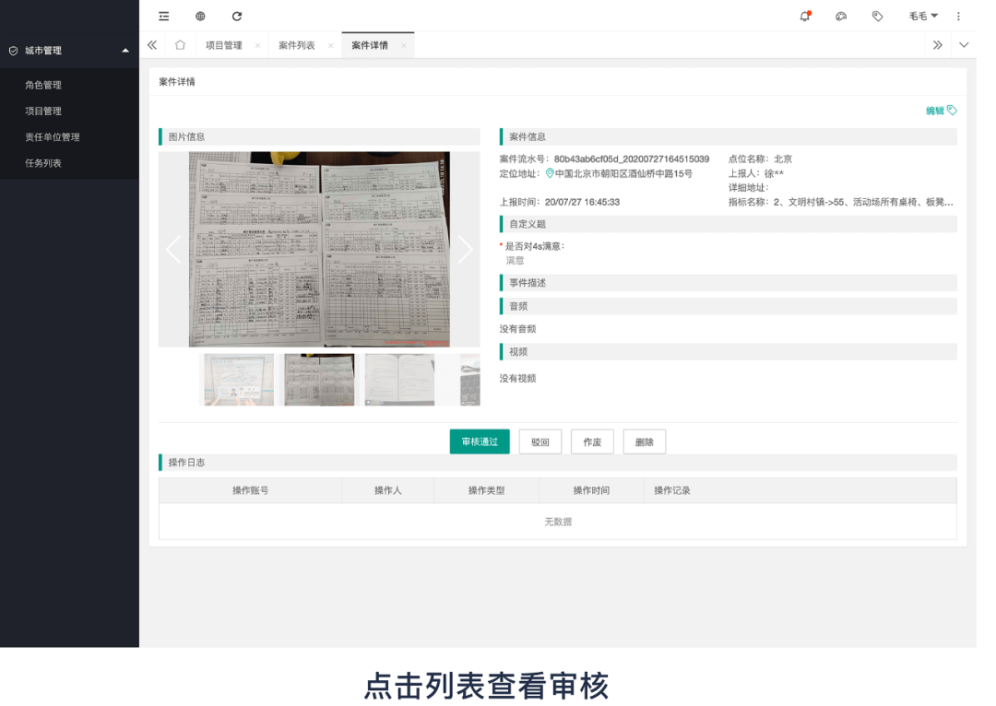Viewport: 996px width, 706px height.
Task: Click the 操作人 column header
Action: point(387,490)
